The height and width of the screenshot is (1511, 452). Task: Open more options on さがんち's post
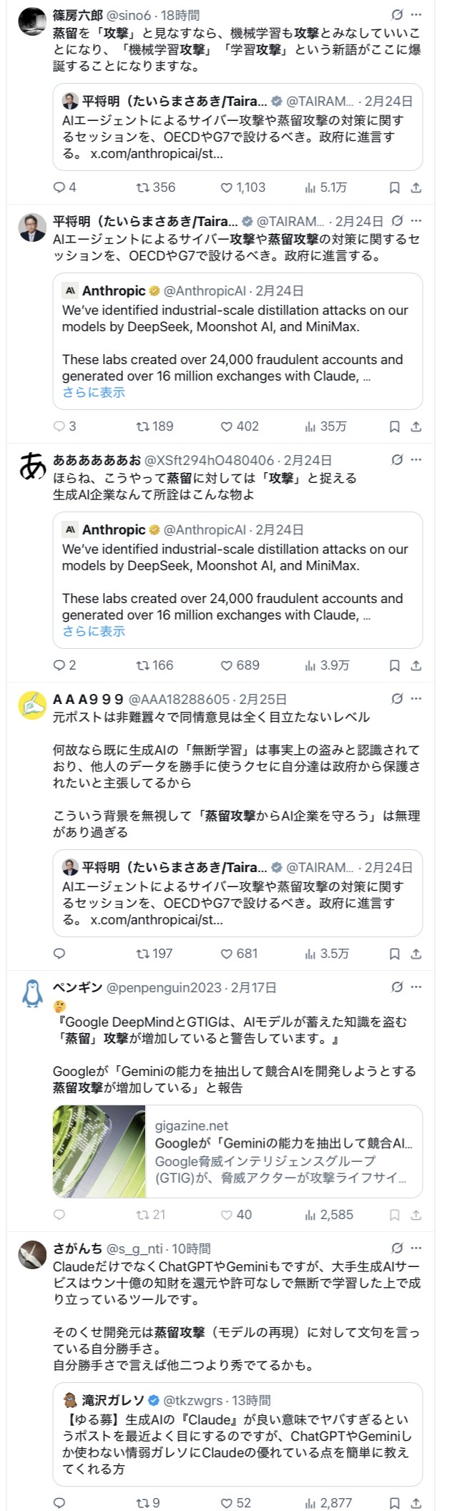[x=416, y=1248]
